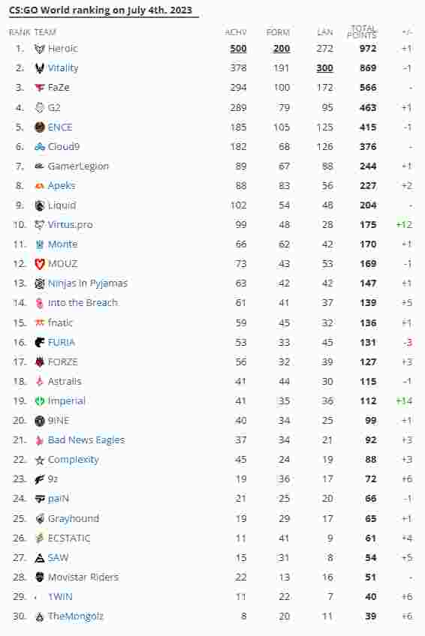
Task: Click the Complexity star logo
Action: coord(39,460)
